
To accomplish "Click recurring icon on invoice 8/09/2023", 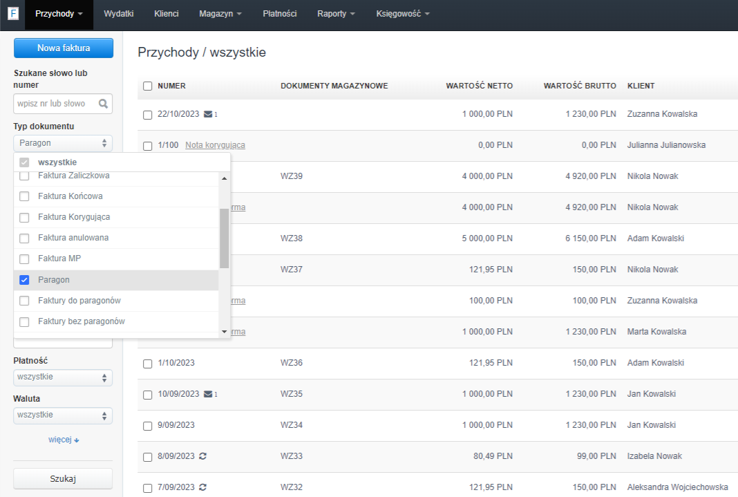I will tap(203, 456).
